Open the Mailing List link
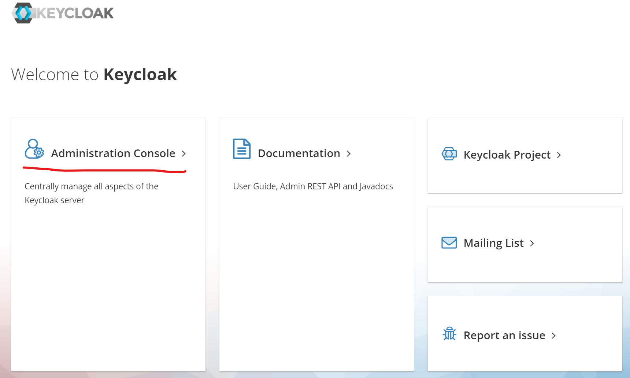The height and width of the screenshot is (378, 630). click(x=493, y=242)
